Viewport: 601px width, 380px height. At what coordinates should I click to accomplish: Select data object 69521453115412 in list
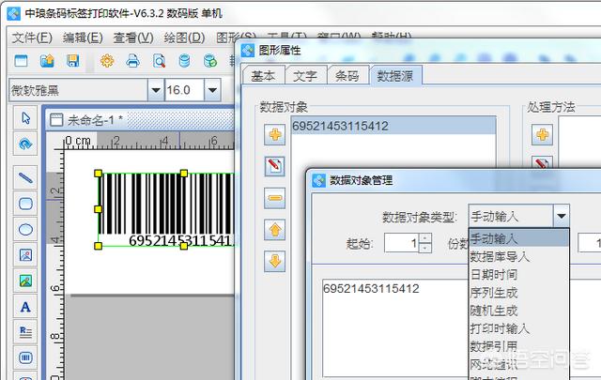[393, 126]
